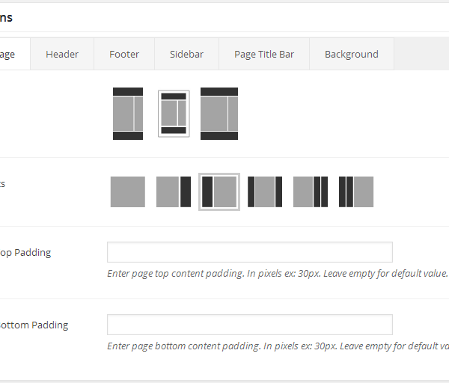
Task: Pick the layout with sidebars on both sides
Action: coord(265,191)
